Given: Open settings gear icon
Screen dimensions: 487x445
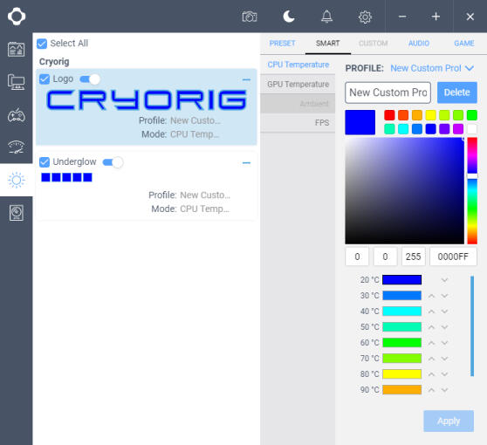Looking at the screenshot, I should [365, 17].
